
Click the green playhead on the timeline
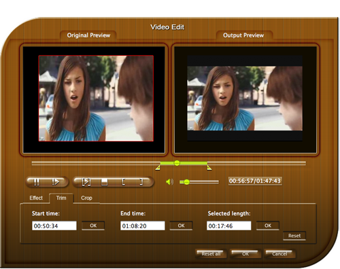(x=177, y=163)
